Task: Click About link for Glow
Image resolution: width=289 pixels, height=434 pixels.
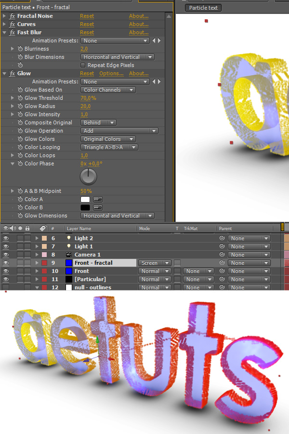Action: (139, 73)
